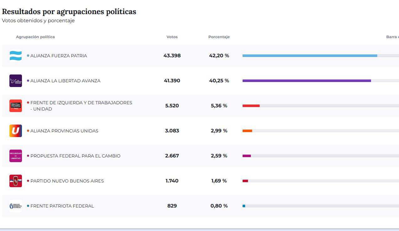Click the Frente de Izquierda red logo
Screen dimensions: 399x231
[16, 106]
